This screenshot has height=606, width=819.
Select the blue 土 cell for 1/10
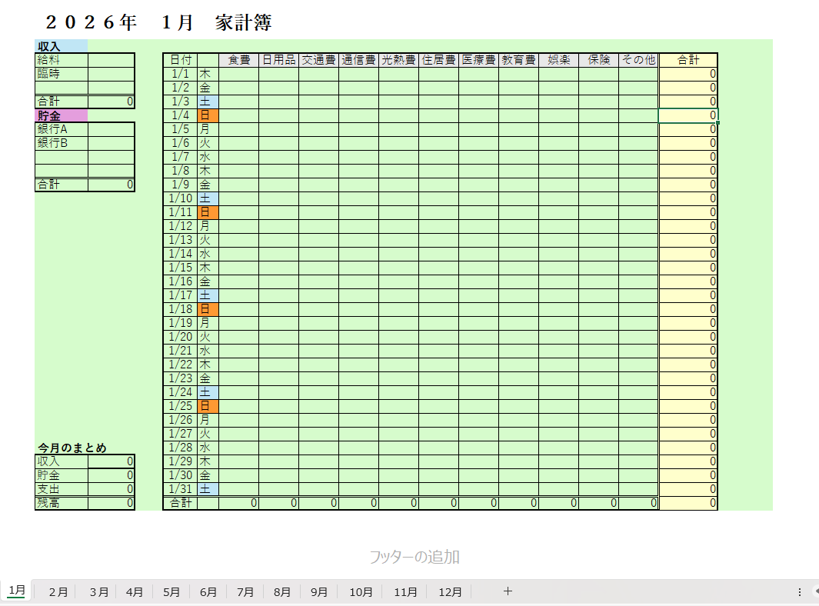[208, 198]
